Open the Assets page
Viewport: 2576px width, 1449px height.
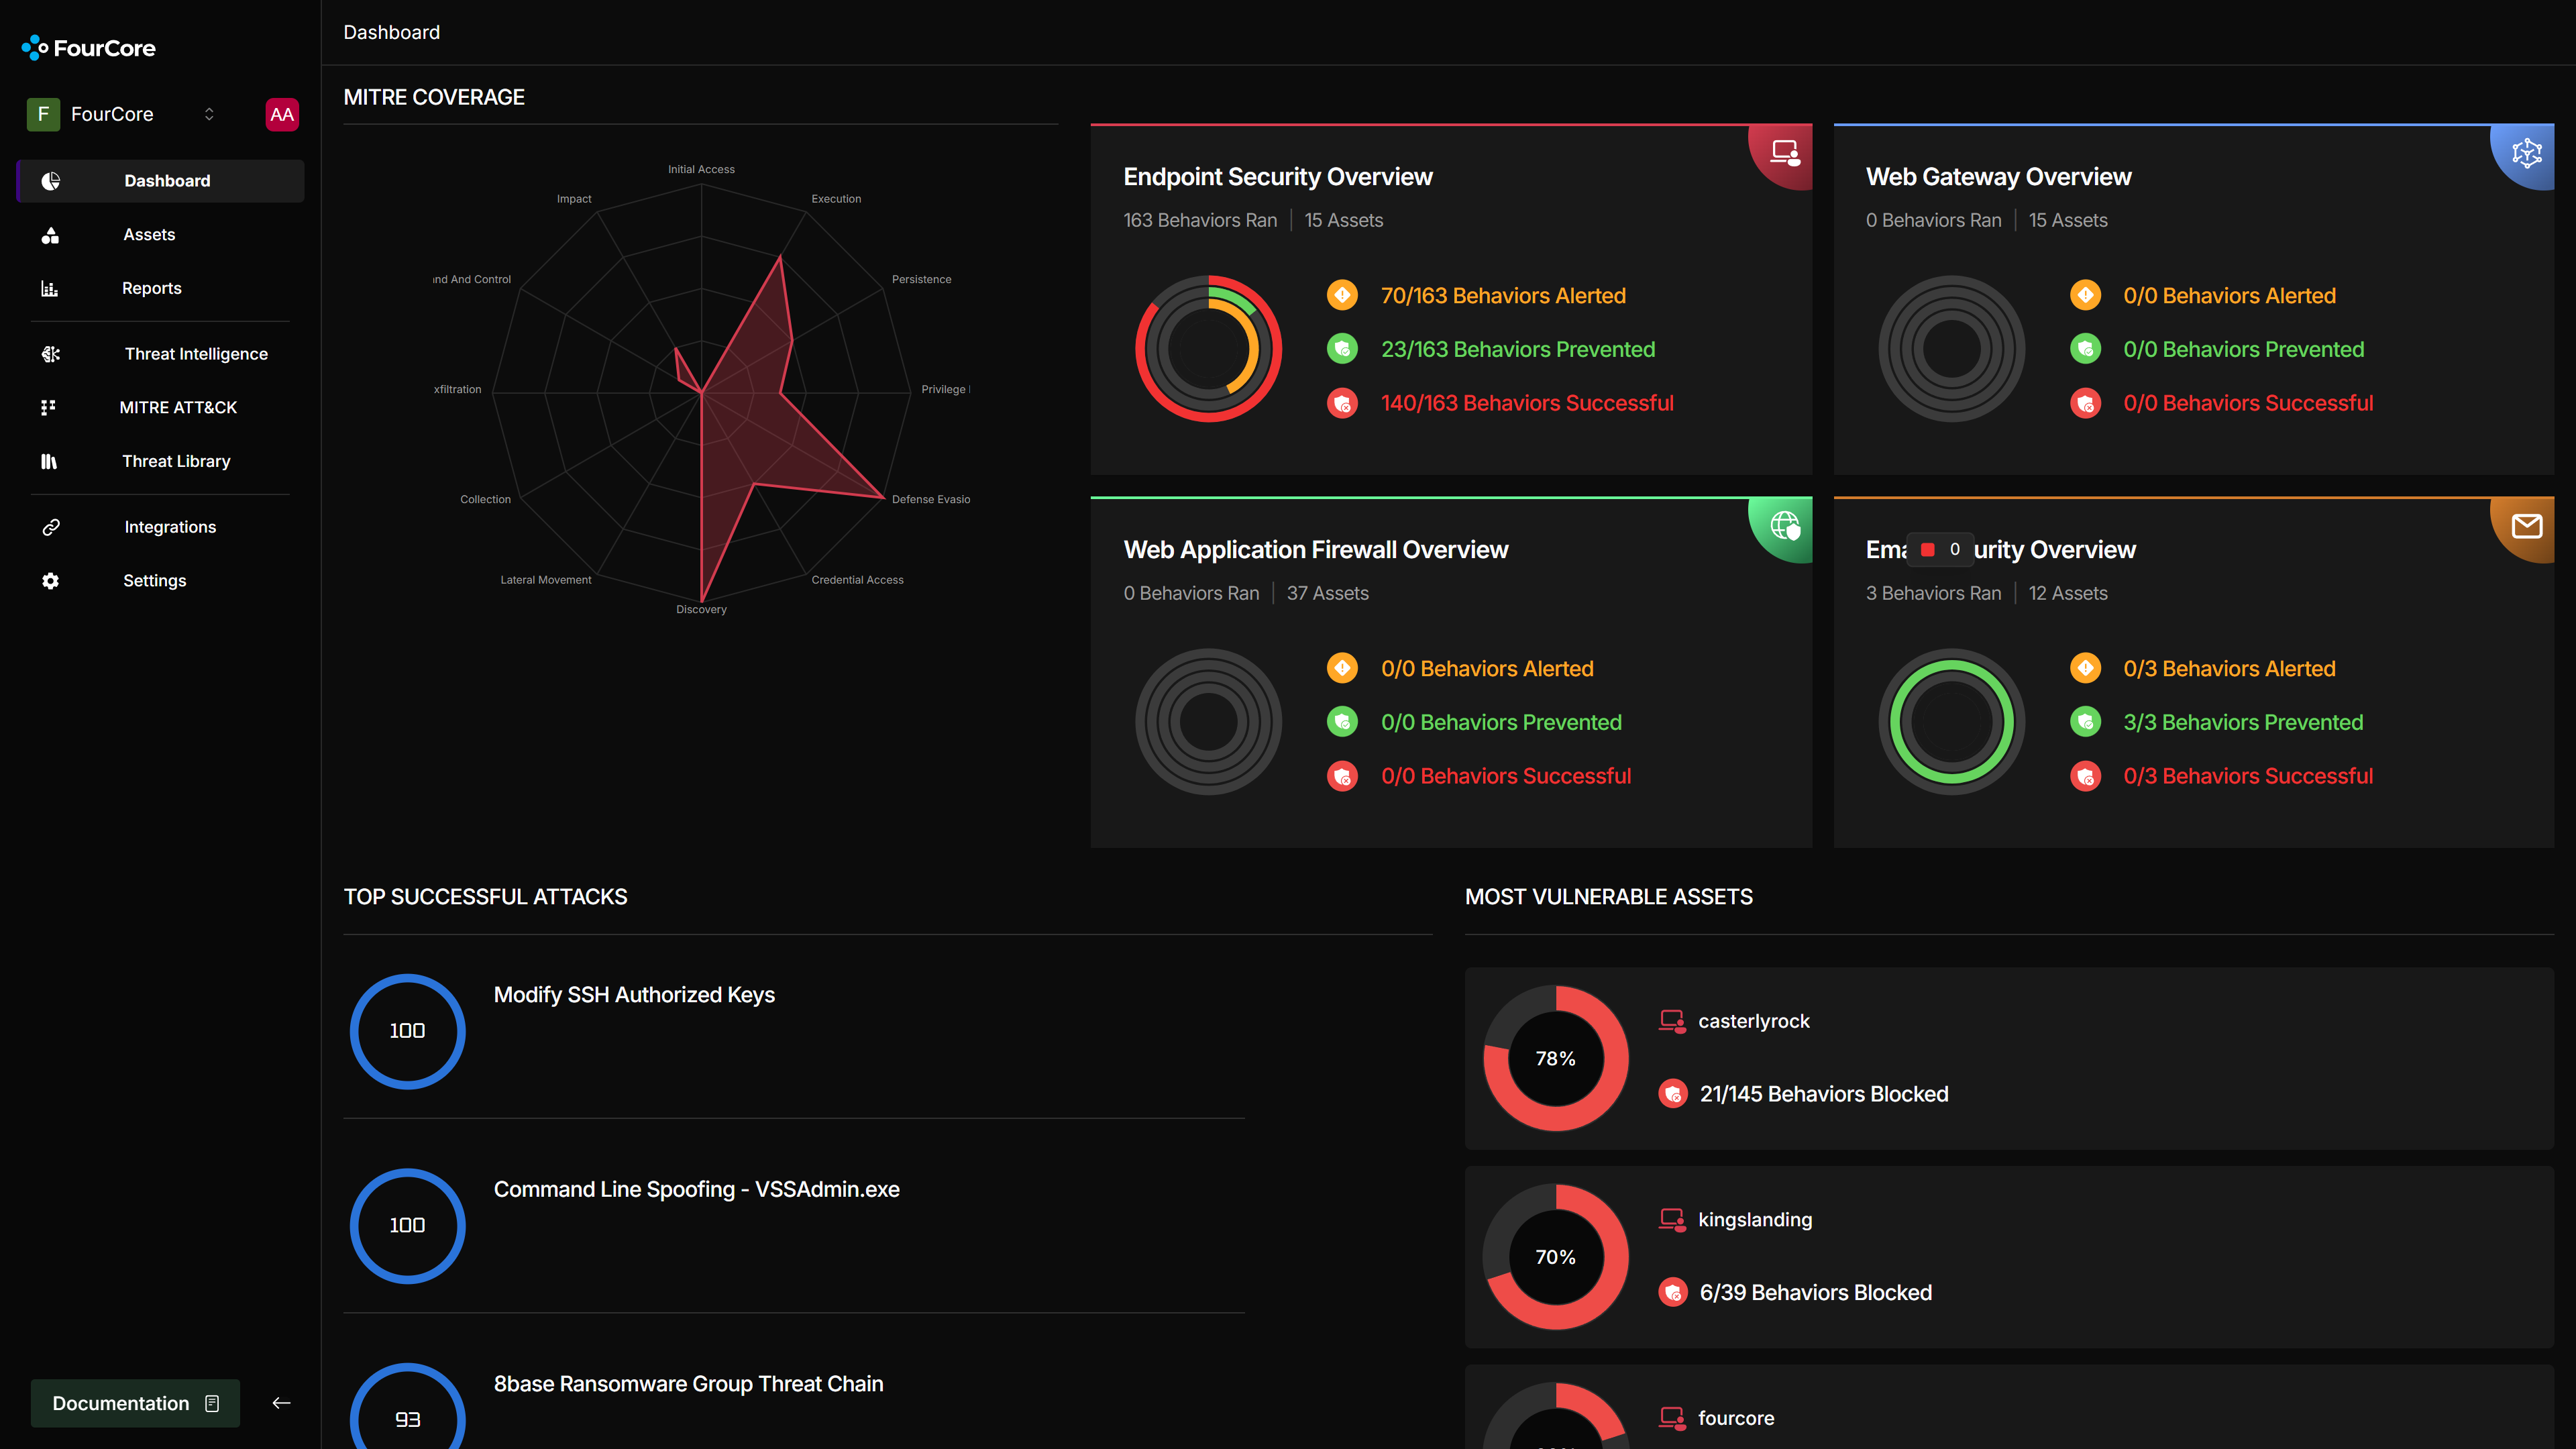149,234
